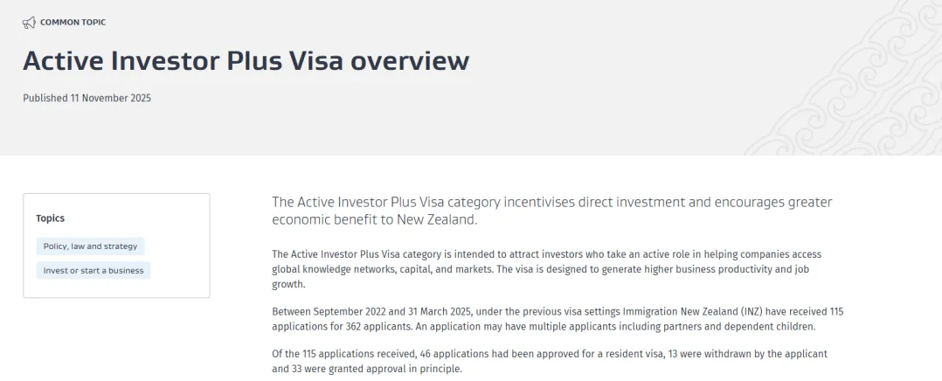Open the Policy, law and strategy topic
The height and width of the screenshot is (381, 942).
point(90,246)
